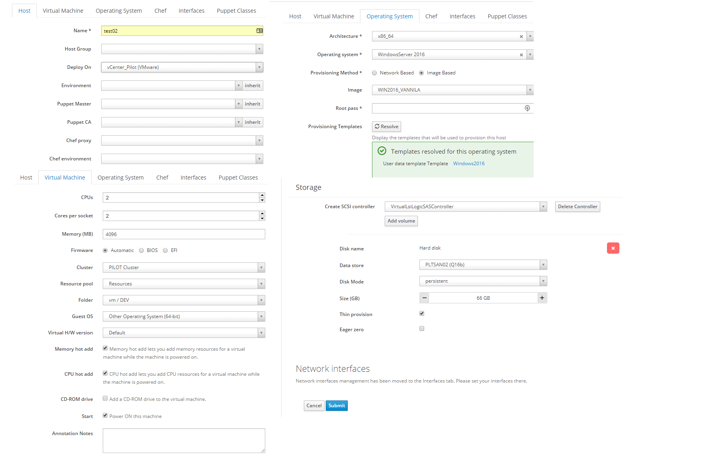
Task: Switch to Host tab in top-left panel
Action: tap(24, 11)
